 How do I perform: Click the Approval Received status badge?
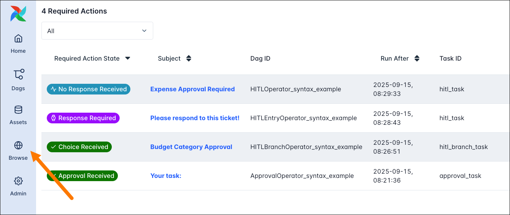[x=82, y=175]
